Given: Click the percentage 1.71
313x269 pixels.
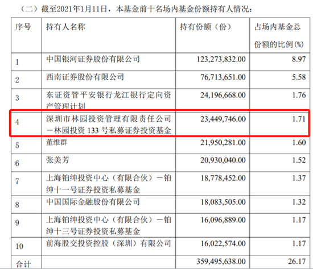Looking at the screenshot, I should click(x=299, y=119).
